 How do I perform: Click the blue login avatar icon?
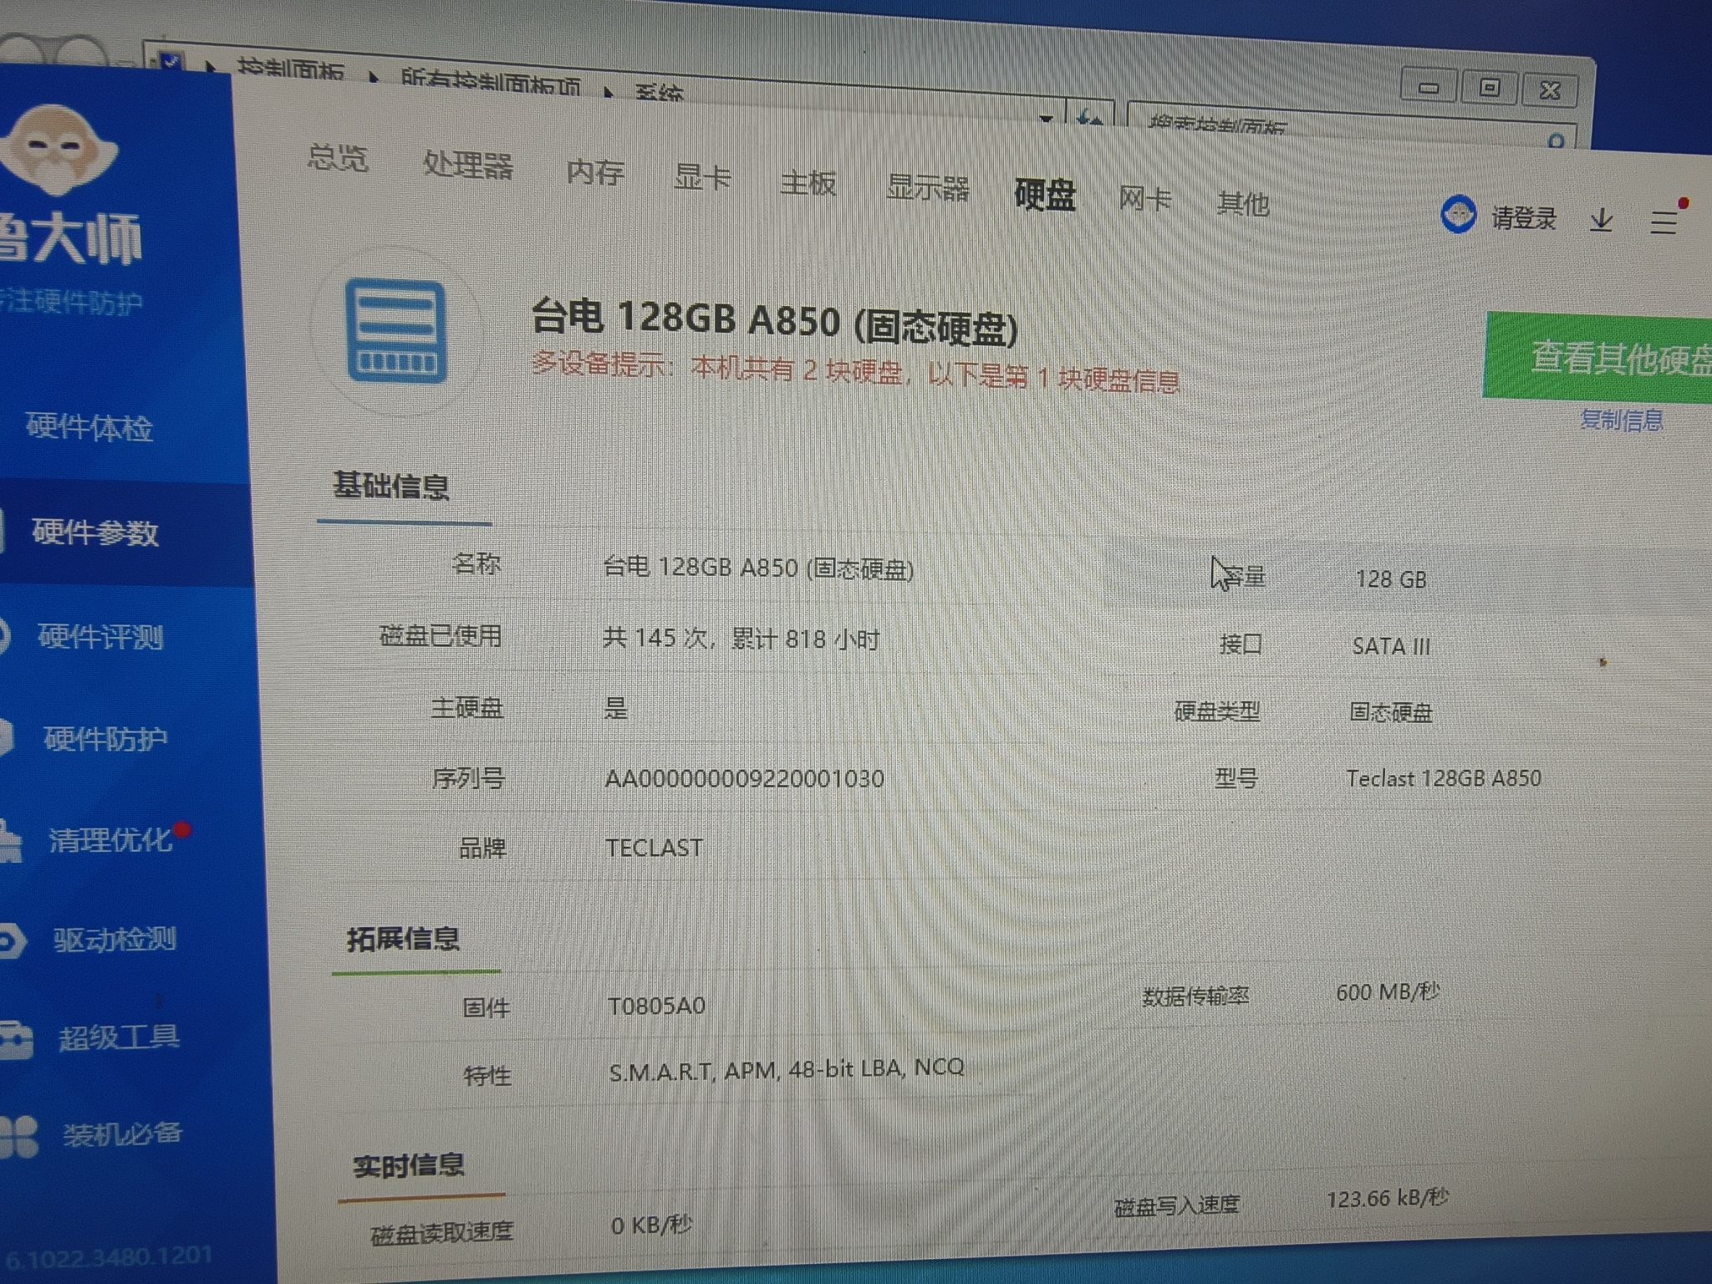[x=1459, y=214]
